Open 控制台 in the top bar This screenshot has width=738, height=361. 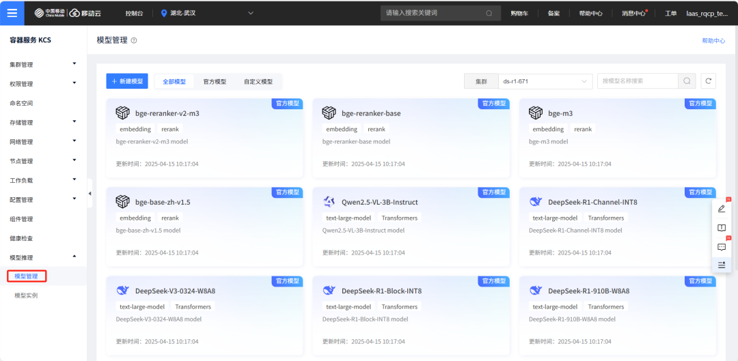point(135,13)
